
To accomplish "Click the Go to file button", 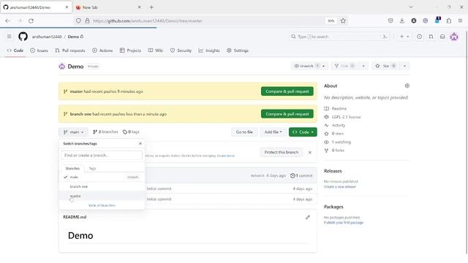I will pyautogui.click(x=244, y=132).
